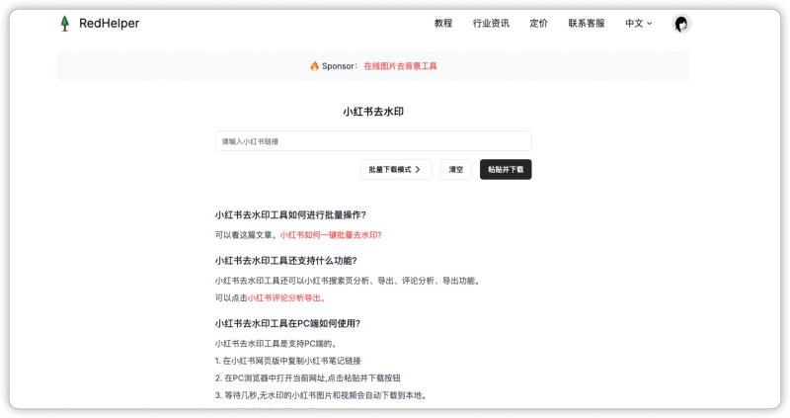This screenshot has height=418, width=790.
Task: Click the Sponsor: label text
Action: pos(340,66)
